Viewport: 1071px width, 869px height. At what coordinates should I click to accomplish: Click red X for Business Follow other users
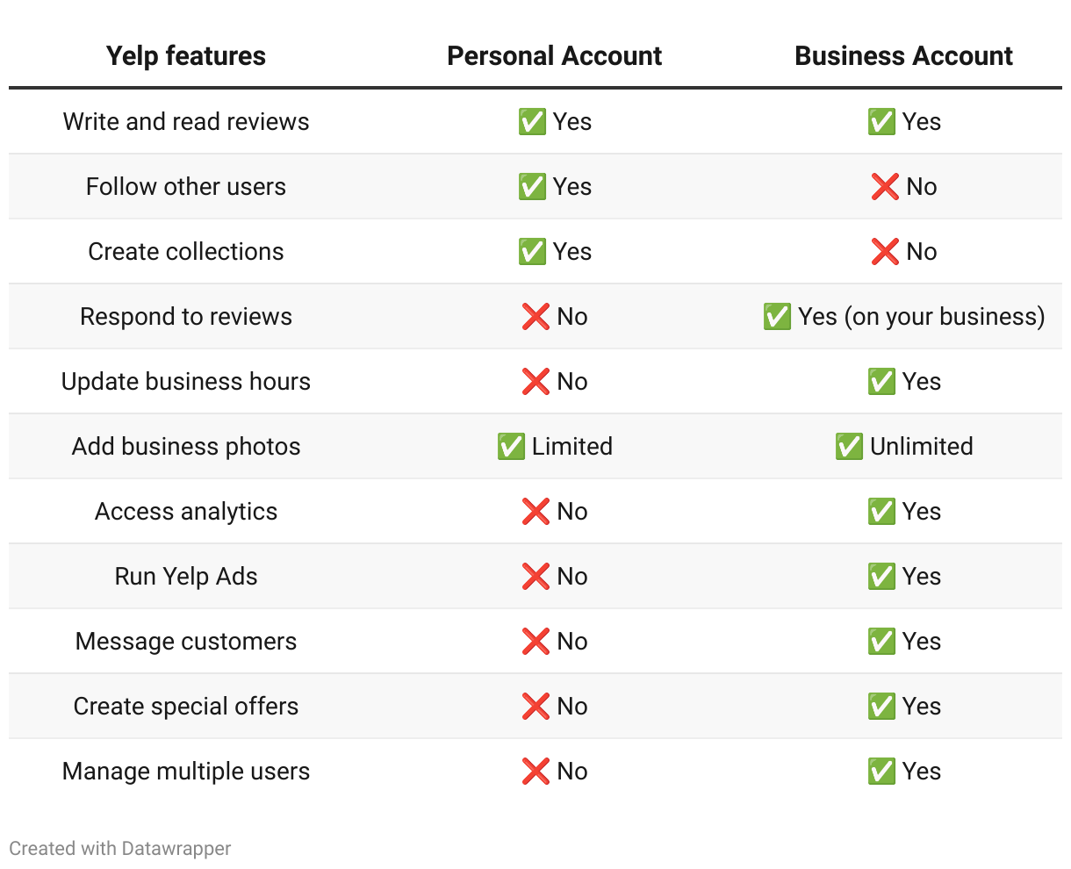pyautogui.click(x=885, y=186)
